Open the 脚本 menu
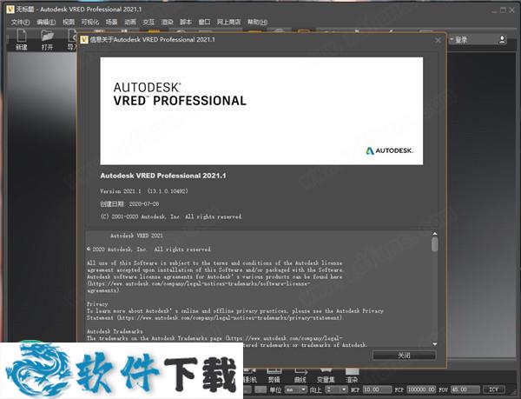This screenshot has width=521, height=399. 186,23
